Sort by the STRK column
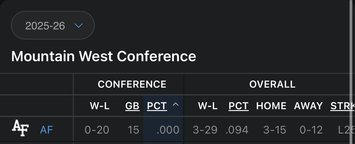Viewport: 355px width, 144px height. (342, 106)
